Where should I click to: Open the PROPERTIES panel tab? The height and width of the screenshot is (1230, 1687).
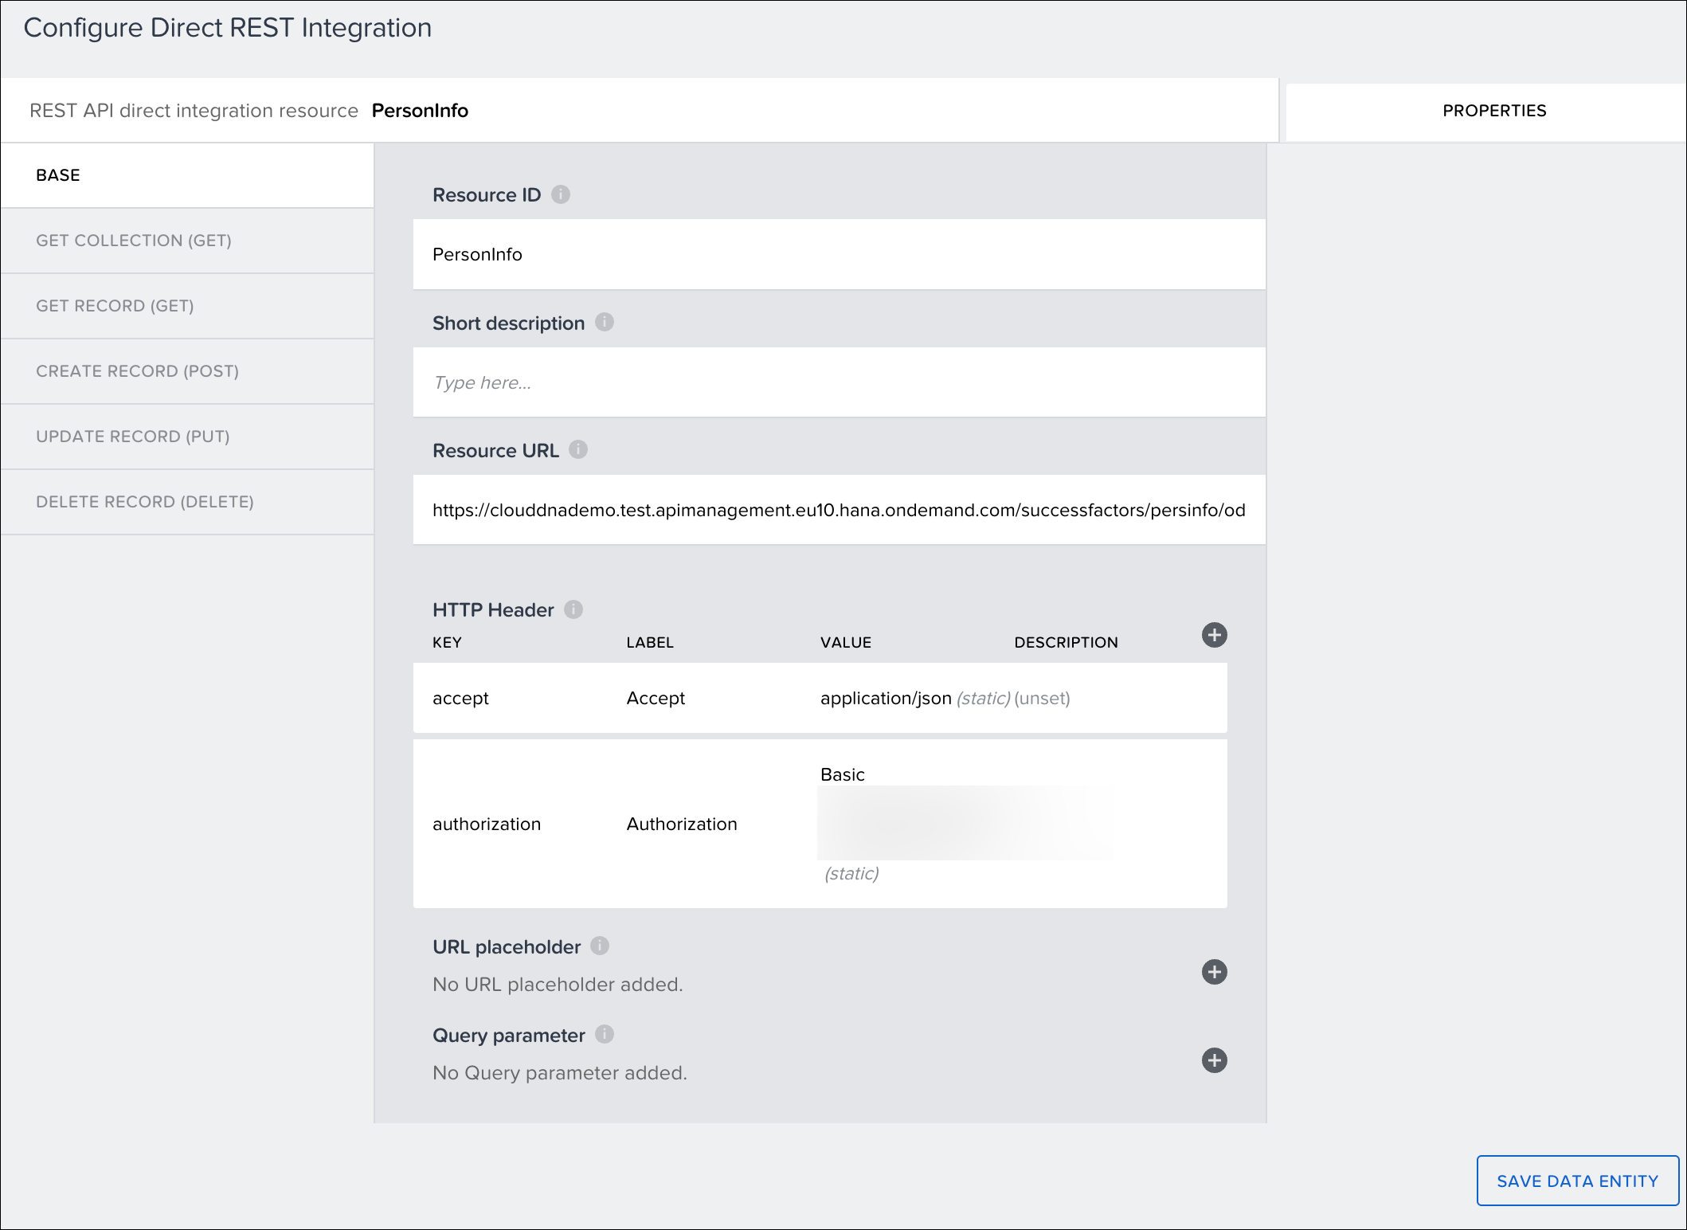[1486, 111]
